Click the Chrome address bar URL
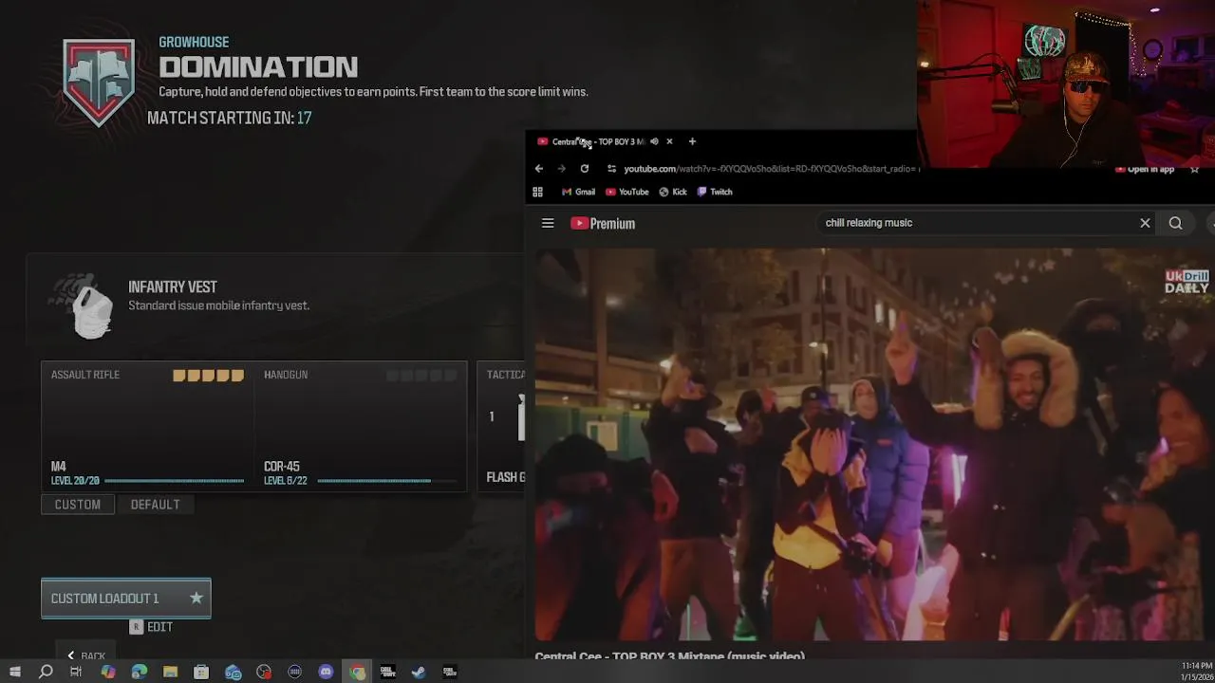The width and height of the screenshot is (1215, 683). tap(771, 169)
